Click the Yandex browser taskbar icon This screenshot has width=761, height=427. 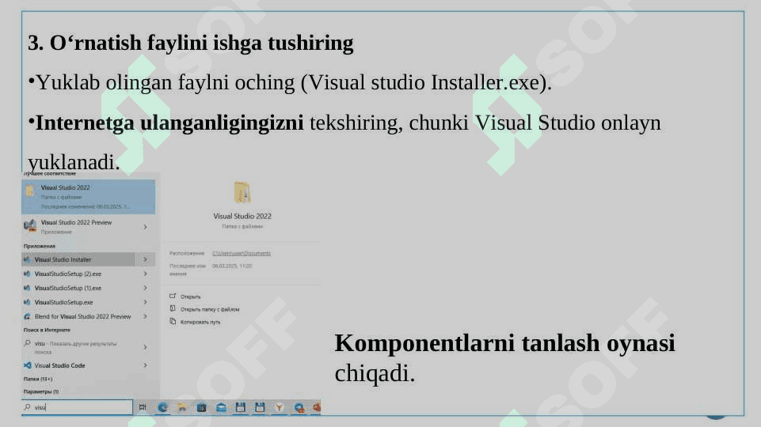pyautogui.click(x=279, y=407)
